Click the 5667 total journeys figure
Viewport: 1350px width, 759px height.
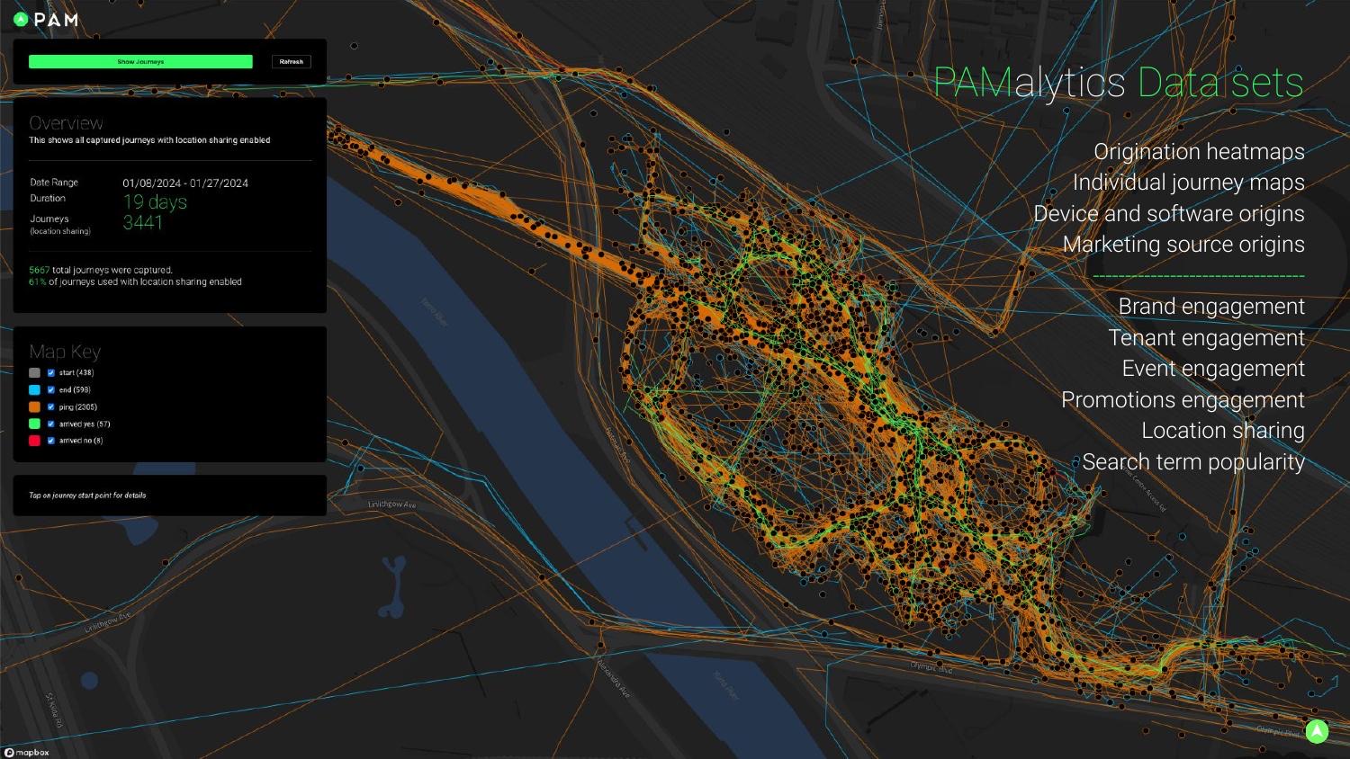40,270
